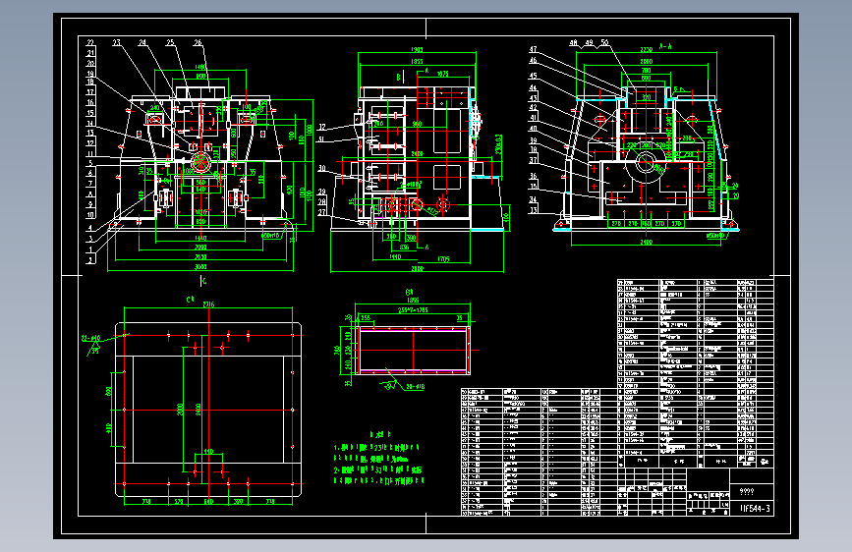Select part balloon number 37
The height and width of the screenshot is (552, 852).
(x=533, y=160)
